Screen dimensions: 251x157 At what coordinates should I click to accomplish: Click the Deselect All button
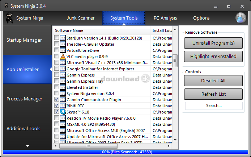coord(213,81)
